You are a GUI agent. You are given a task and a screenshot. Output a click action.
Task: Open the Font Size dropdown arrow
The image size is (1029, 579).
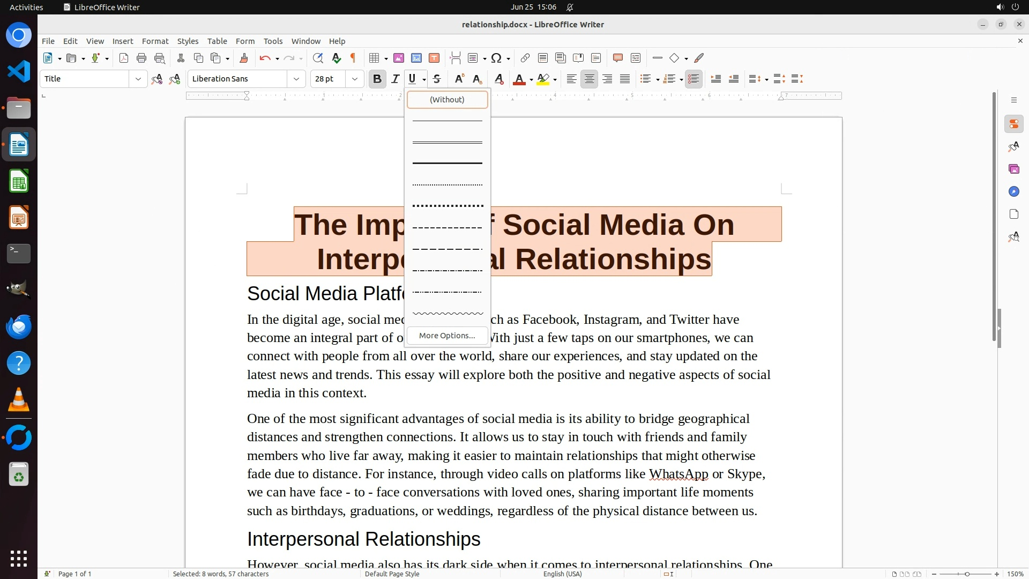coord(355,79)
